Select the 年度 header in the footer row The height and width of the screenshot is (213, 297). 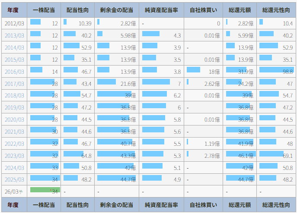(14, 205)
